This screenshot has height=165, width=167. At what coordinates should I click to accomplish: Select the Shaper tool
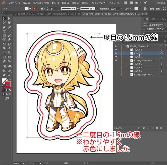coord(4,39)
